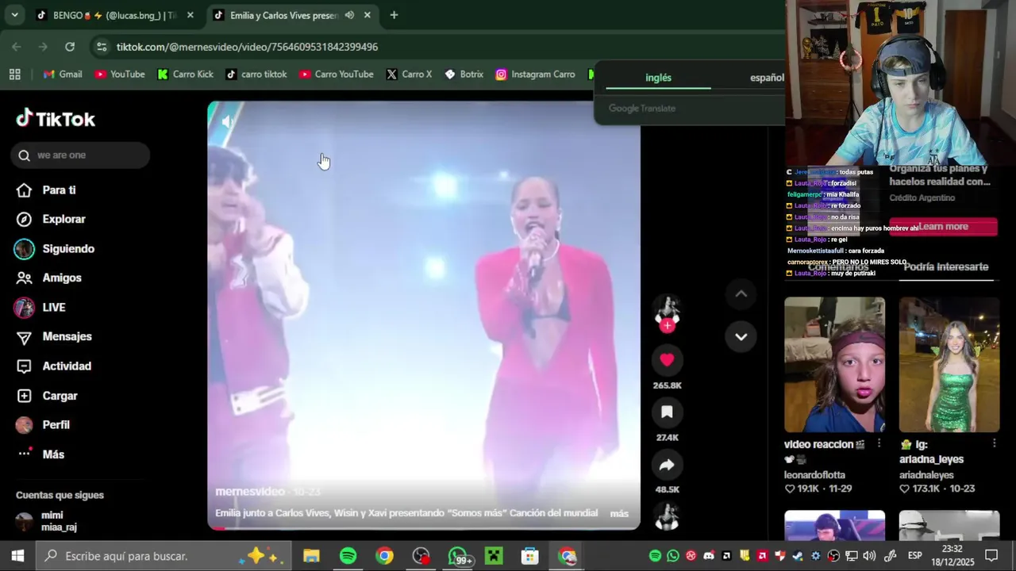Open the LIVE section
The width and height of the screenshot is (1016, 571).
(x=54, y=307)
